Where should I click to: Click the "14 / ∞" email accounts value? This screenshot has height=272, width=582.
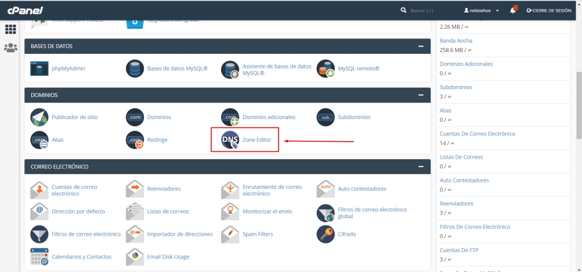coord(446,143)
